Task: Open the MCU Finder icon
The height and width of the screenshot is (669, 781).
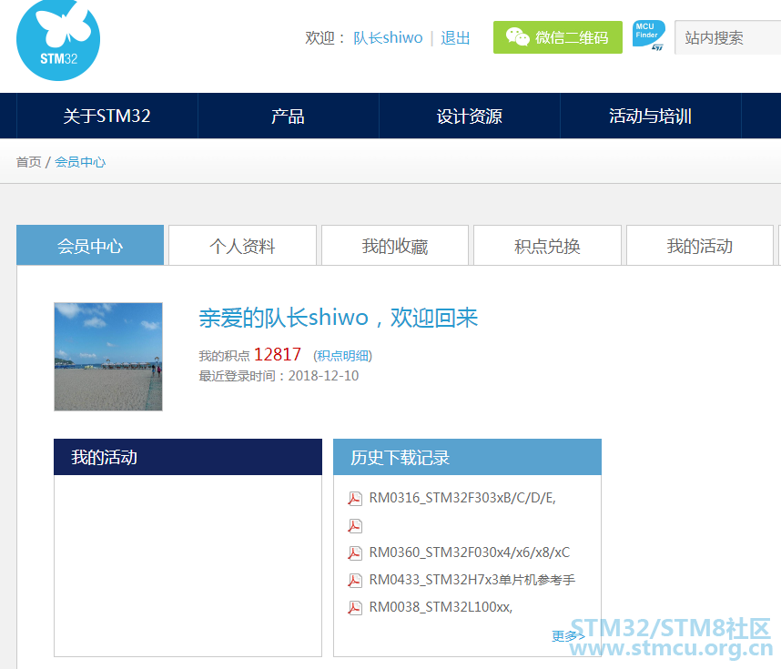Action: pos(648,35)
